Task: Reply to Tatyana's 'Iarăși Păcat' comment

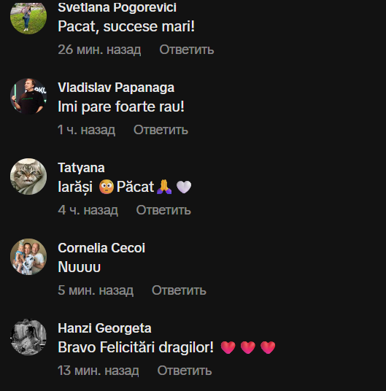Action: pyautogui.click(x=163, y=210)
